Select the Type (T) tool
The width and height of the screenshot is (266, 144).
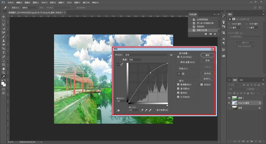click(4, 53)
